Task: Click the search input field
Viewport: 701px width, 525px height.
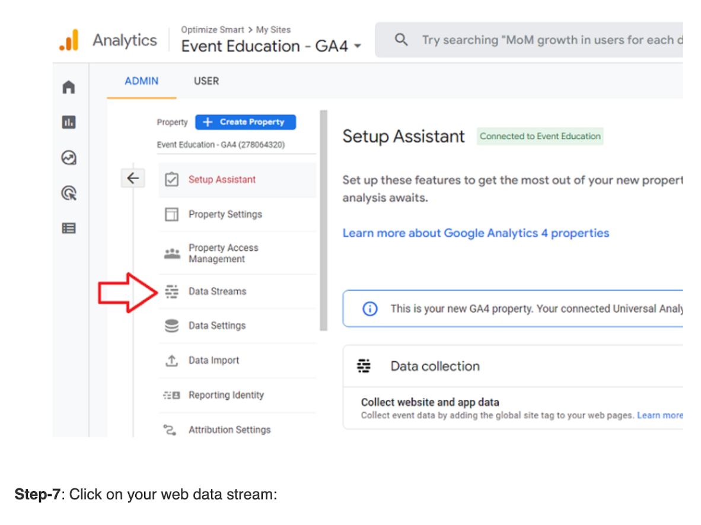Action: 546,40
